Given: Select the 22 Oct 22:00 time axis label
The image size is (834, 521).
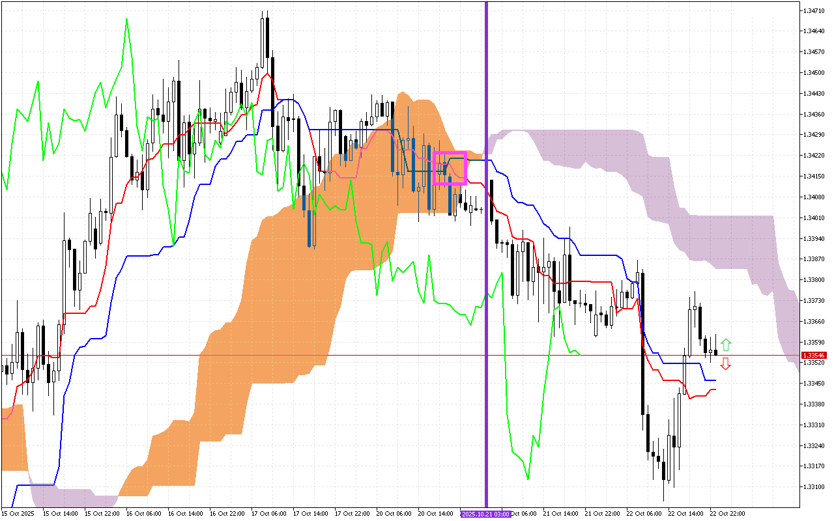Looking at the screenshot, I should pyautogui.click(x=728, y=513).
